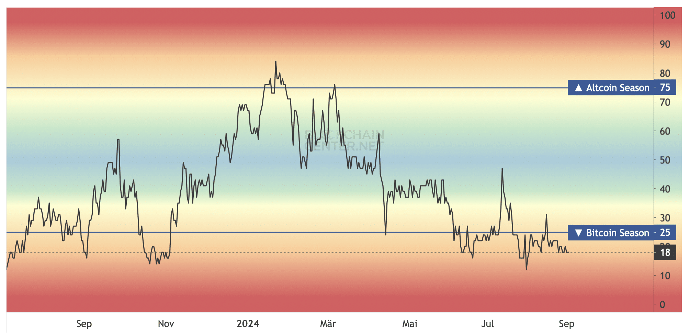The height and width of the screenshot is (336, 689).
Task: Click the Mär label on time axis
Action: [x=328, y=324]
